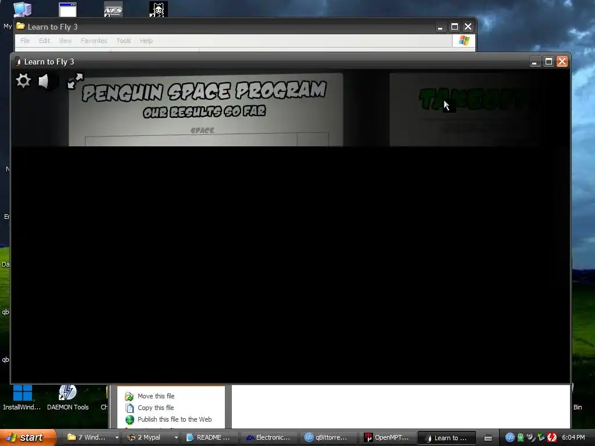Click the qBittorrent system tray icon
This screenshot has height=446, width=595.
pos(510,437)
